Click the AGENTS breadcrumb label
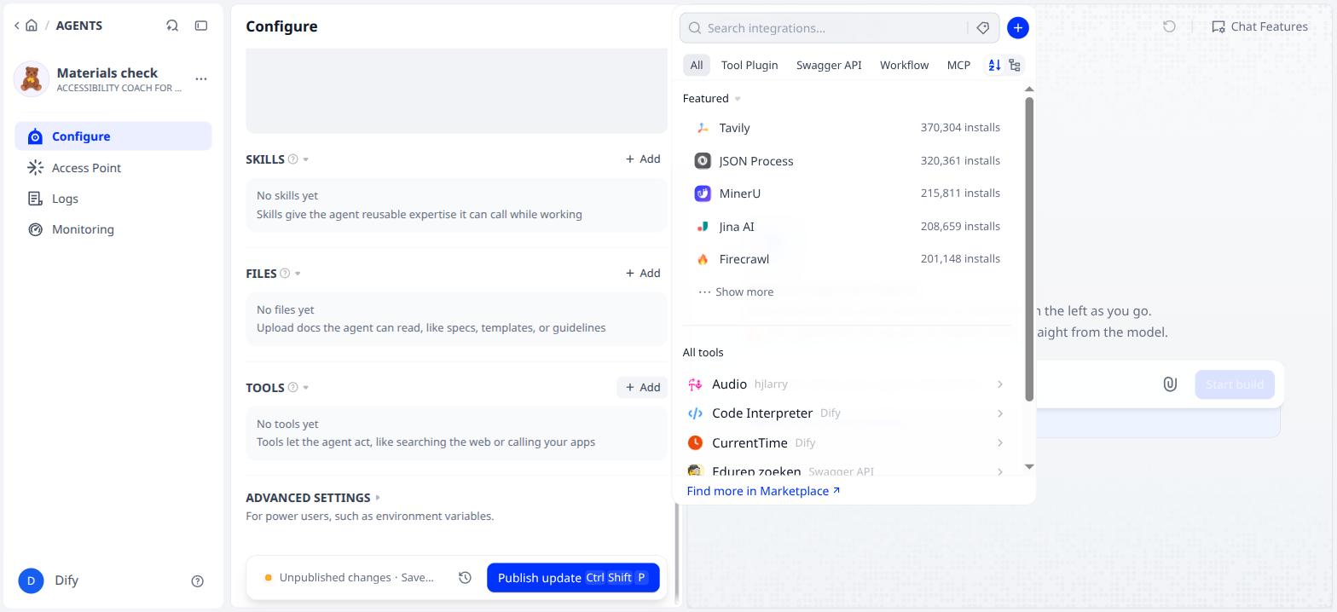 tap(79, 26)
